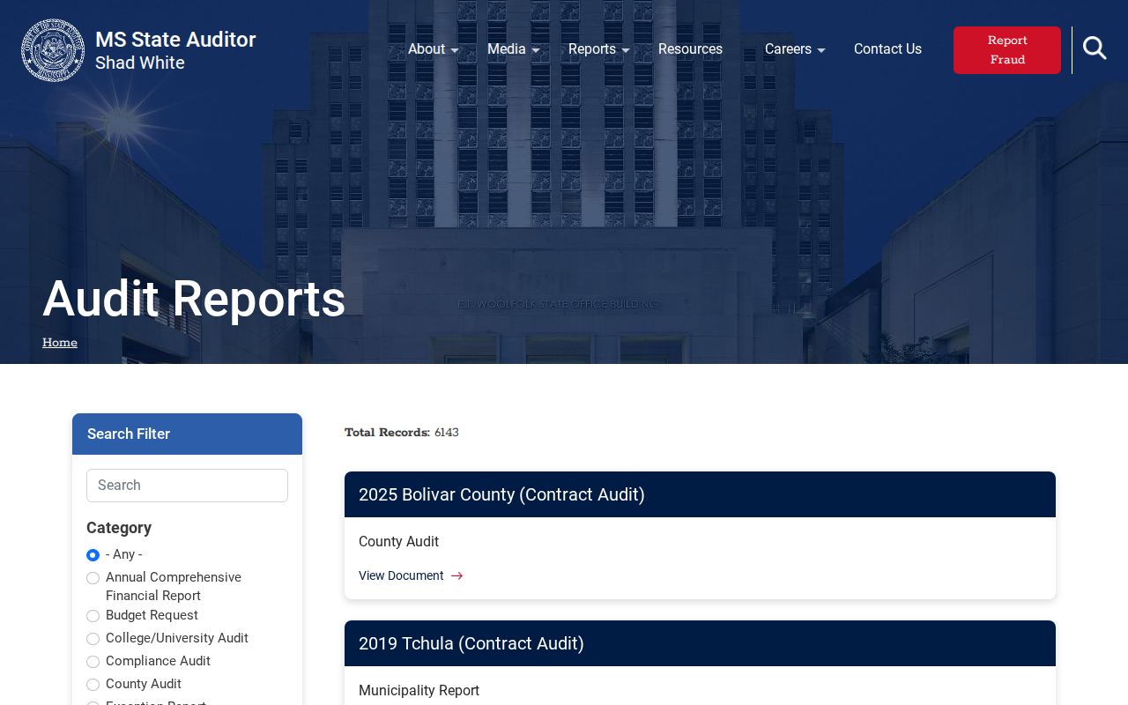The image size is (1128, 705).
Task: Click the Report Fraud button
Action: click(x=1007, y=50)
